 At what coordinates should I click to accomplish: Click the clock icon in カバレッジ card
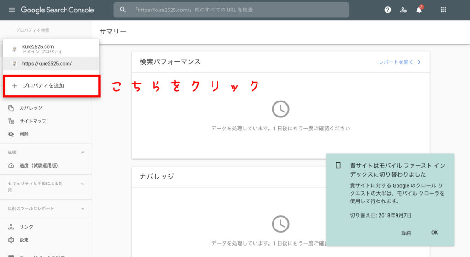pyautogui.click(x=280, y=224)
